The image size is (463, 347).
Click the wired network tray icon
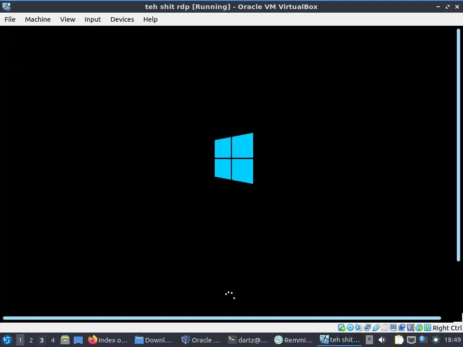411,340
